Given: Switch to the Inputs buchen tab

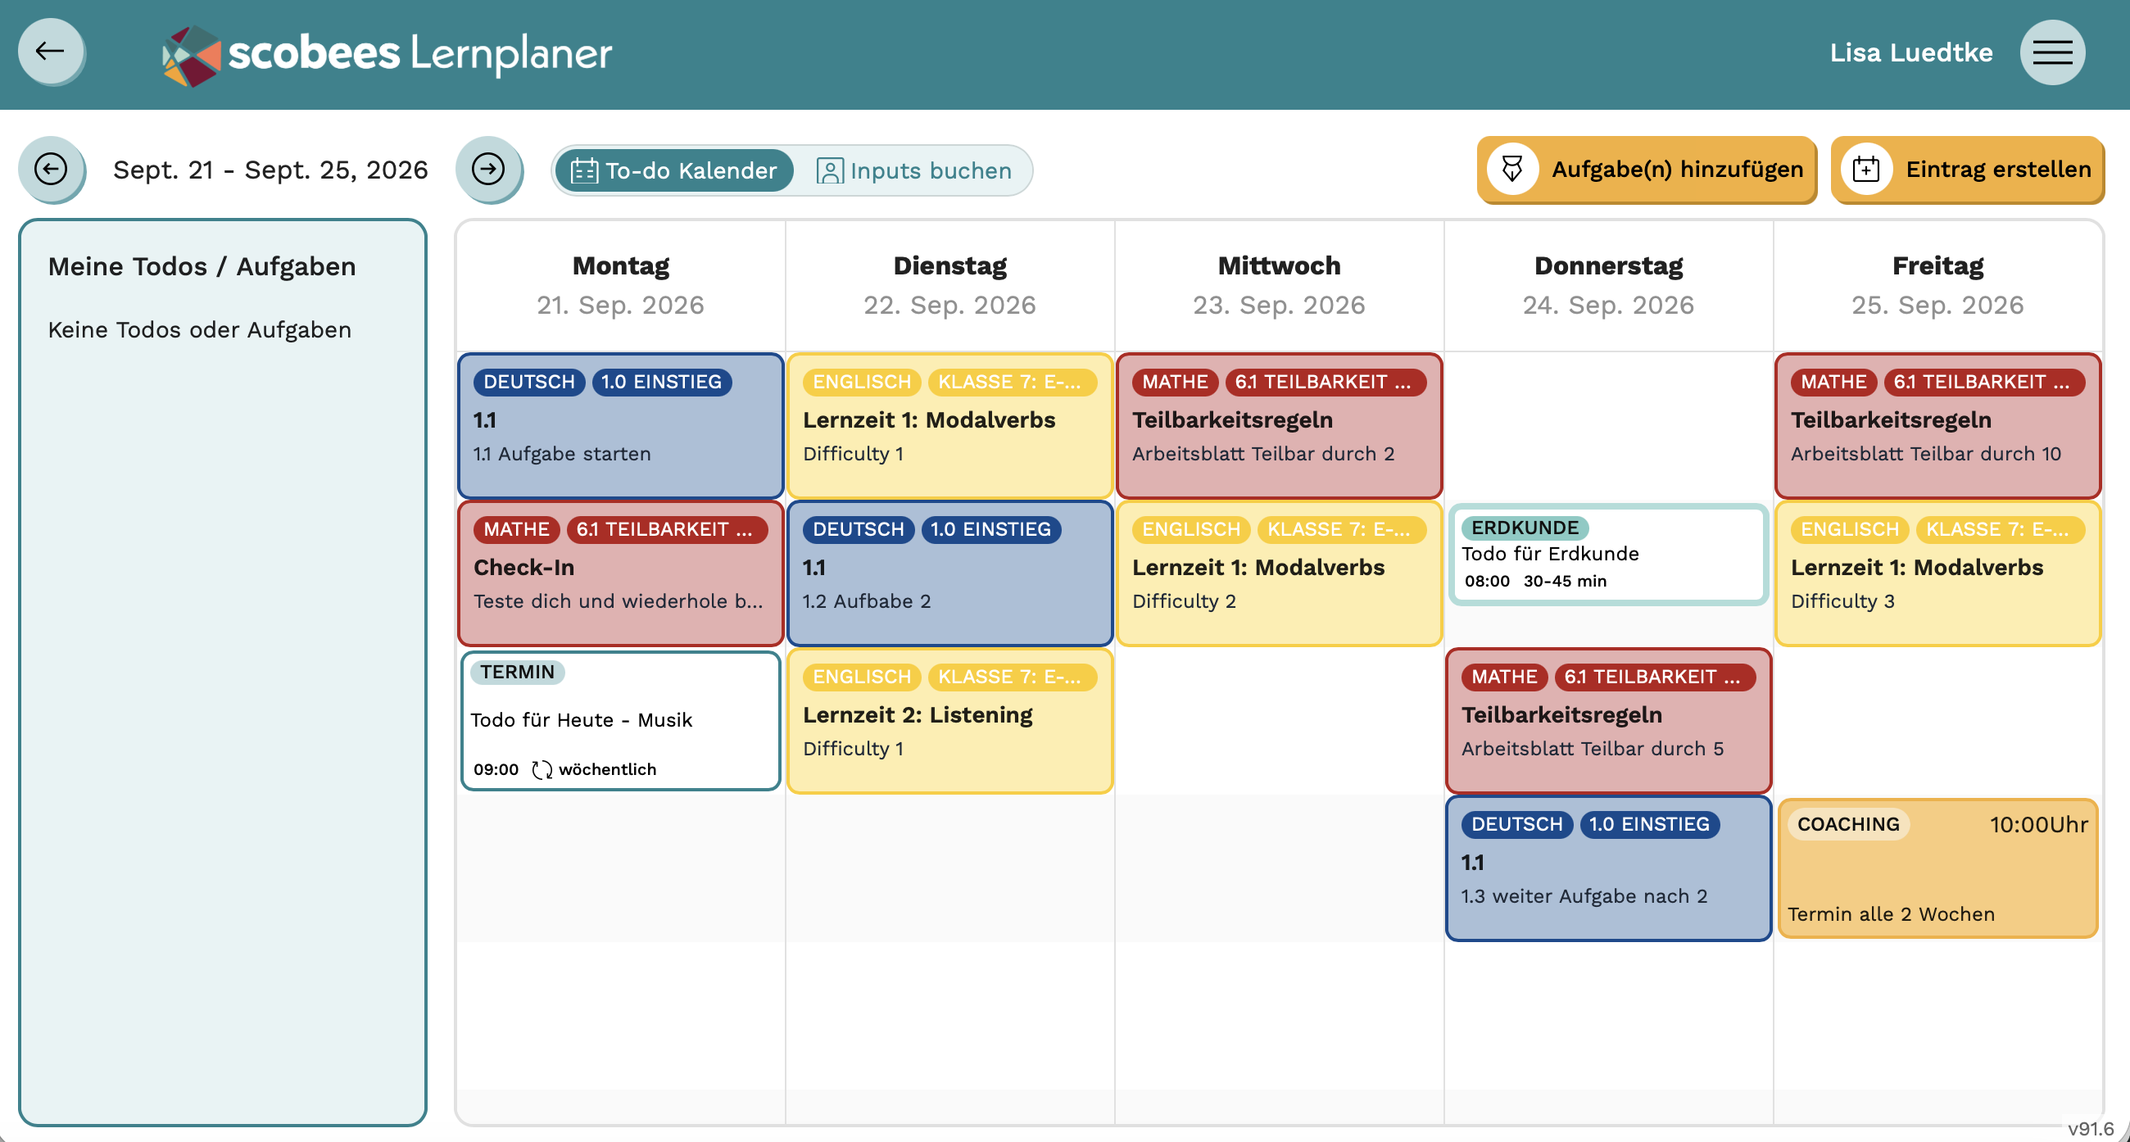Looking at the screenshot, I should (x=913, y=170).
